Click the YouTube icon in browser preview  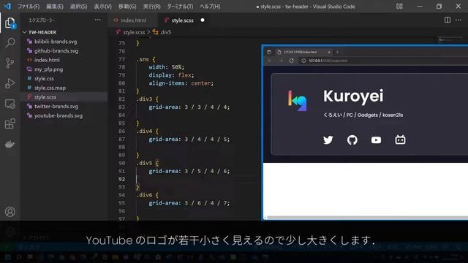tap(376, 140)
